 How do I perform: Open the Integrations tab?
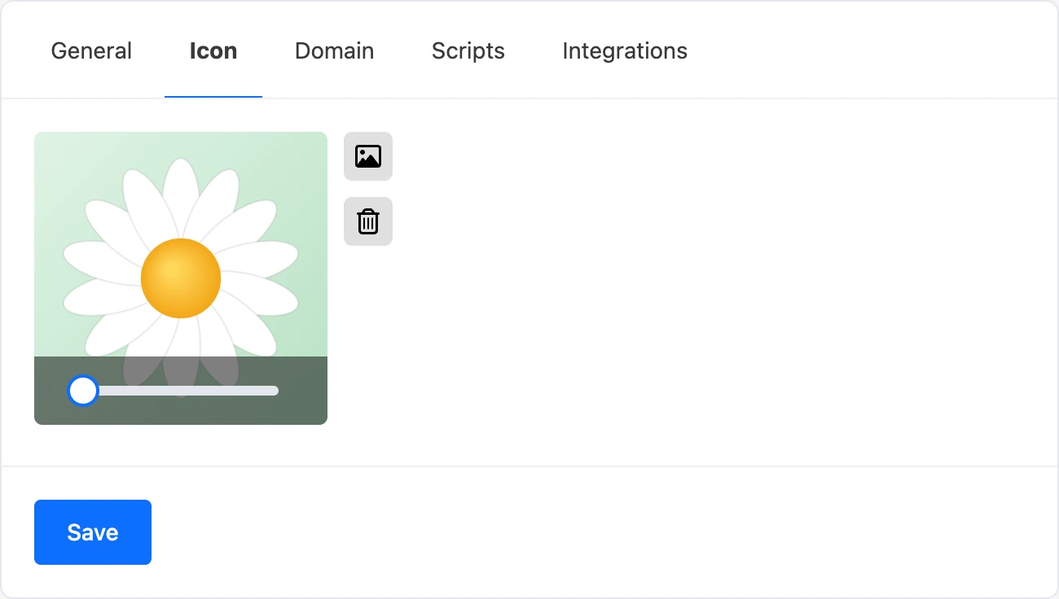(x=625, y=50)
